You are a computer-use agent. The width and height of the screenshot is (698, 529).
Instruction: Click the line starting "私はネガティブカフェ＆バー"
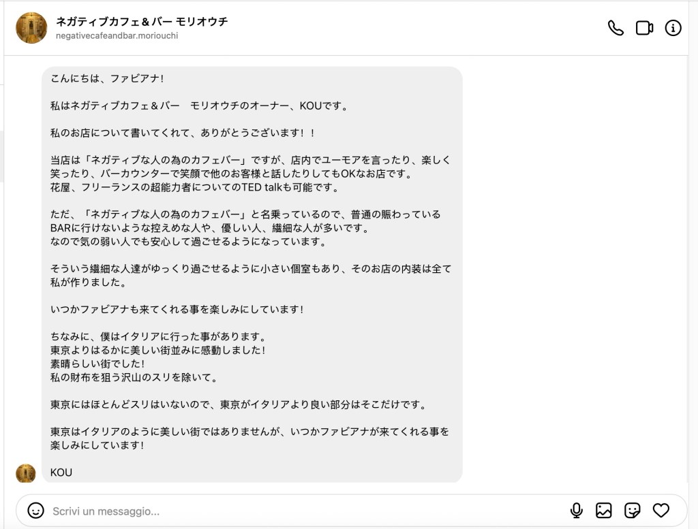[199, 106]
